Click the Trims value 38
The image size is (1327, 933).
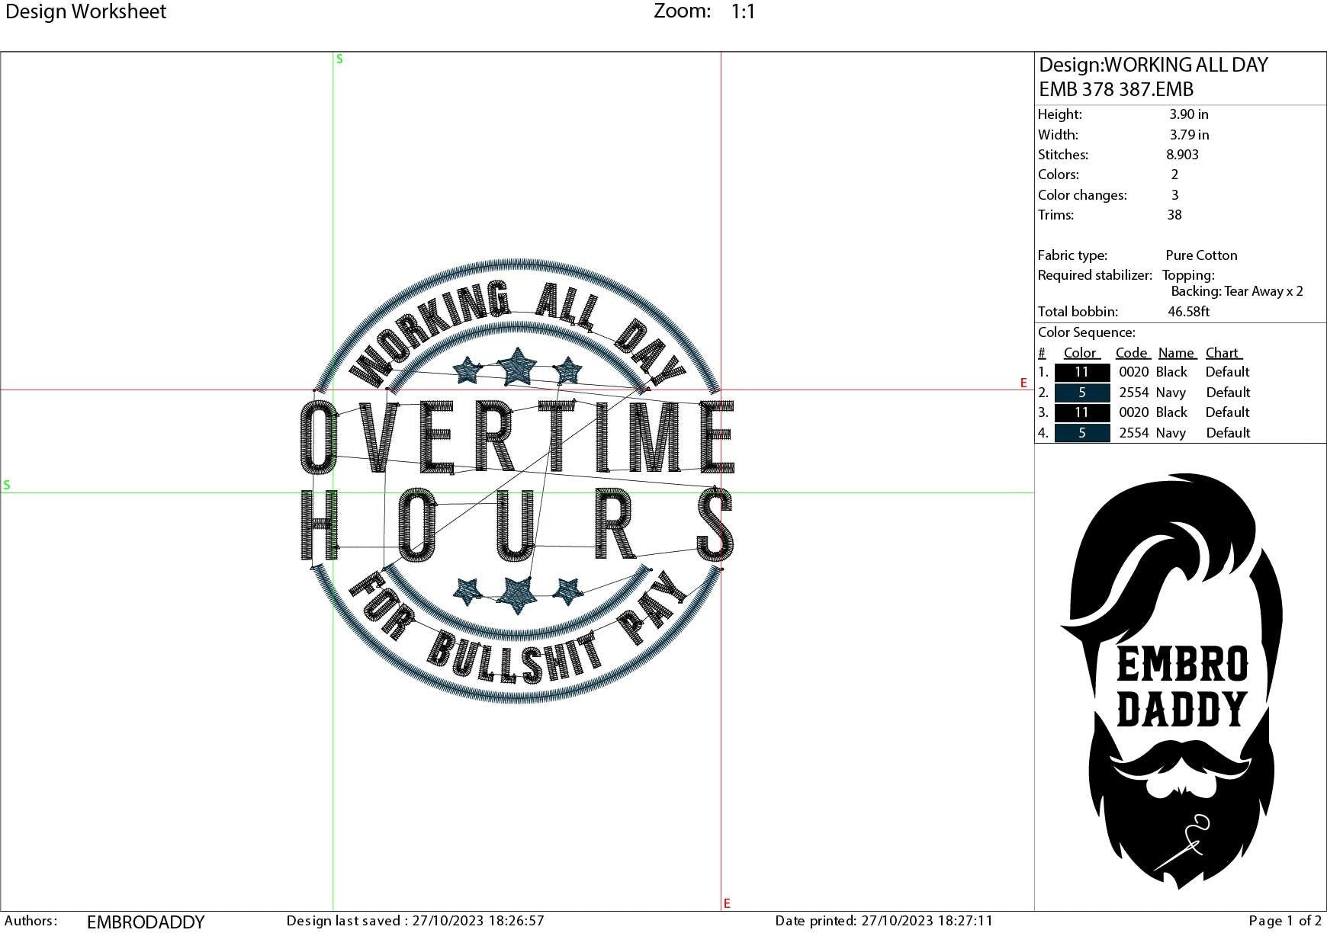[1174, 215]
